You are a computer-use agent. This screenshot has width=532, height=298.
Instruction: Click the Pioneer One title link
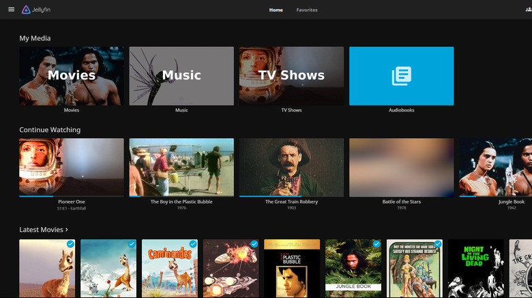pyautogui.click(x=72, y=202)
